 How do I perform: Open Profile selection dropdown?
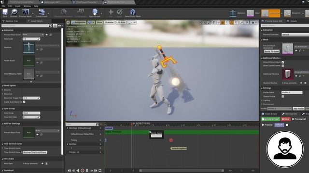pos(279,109)
